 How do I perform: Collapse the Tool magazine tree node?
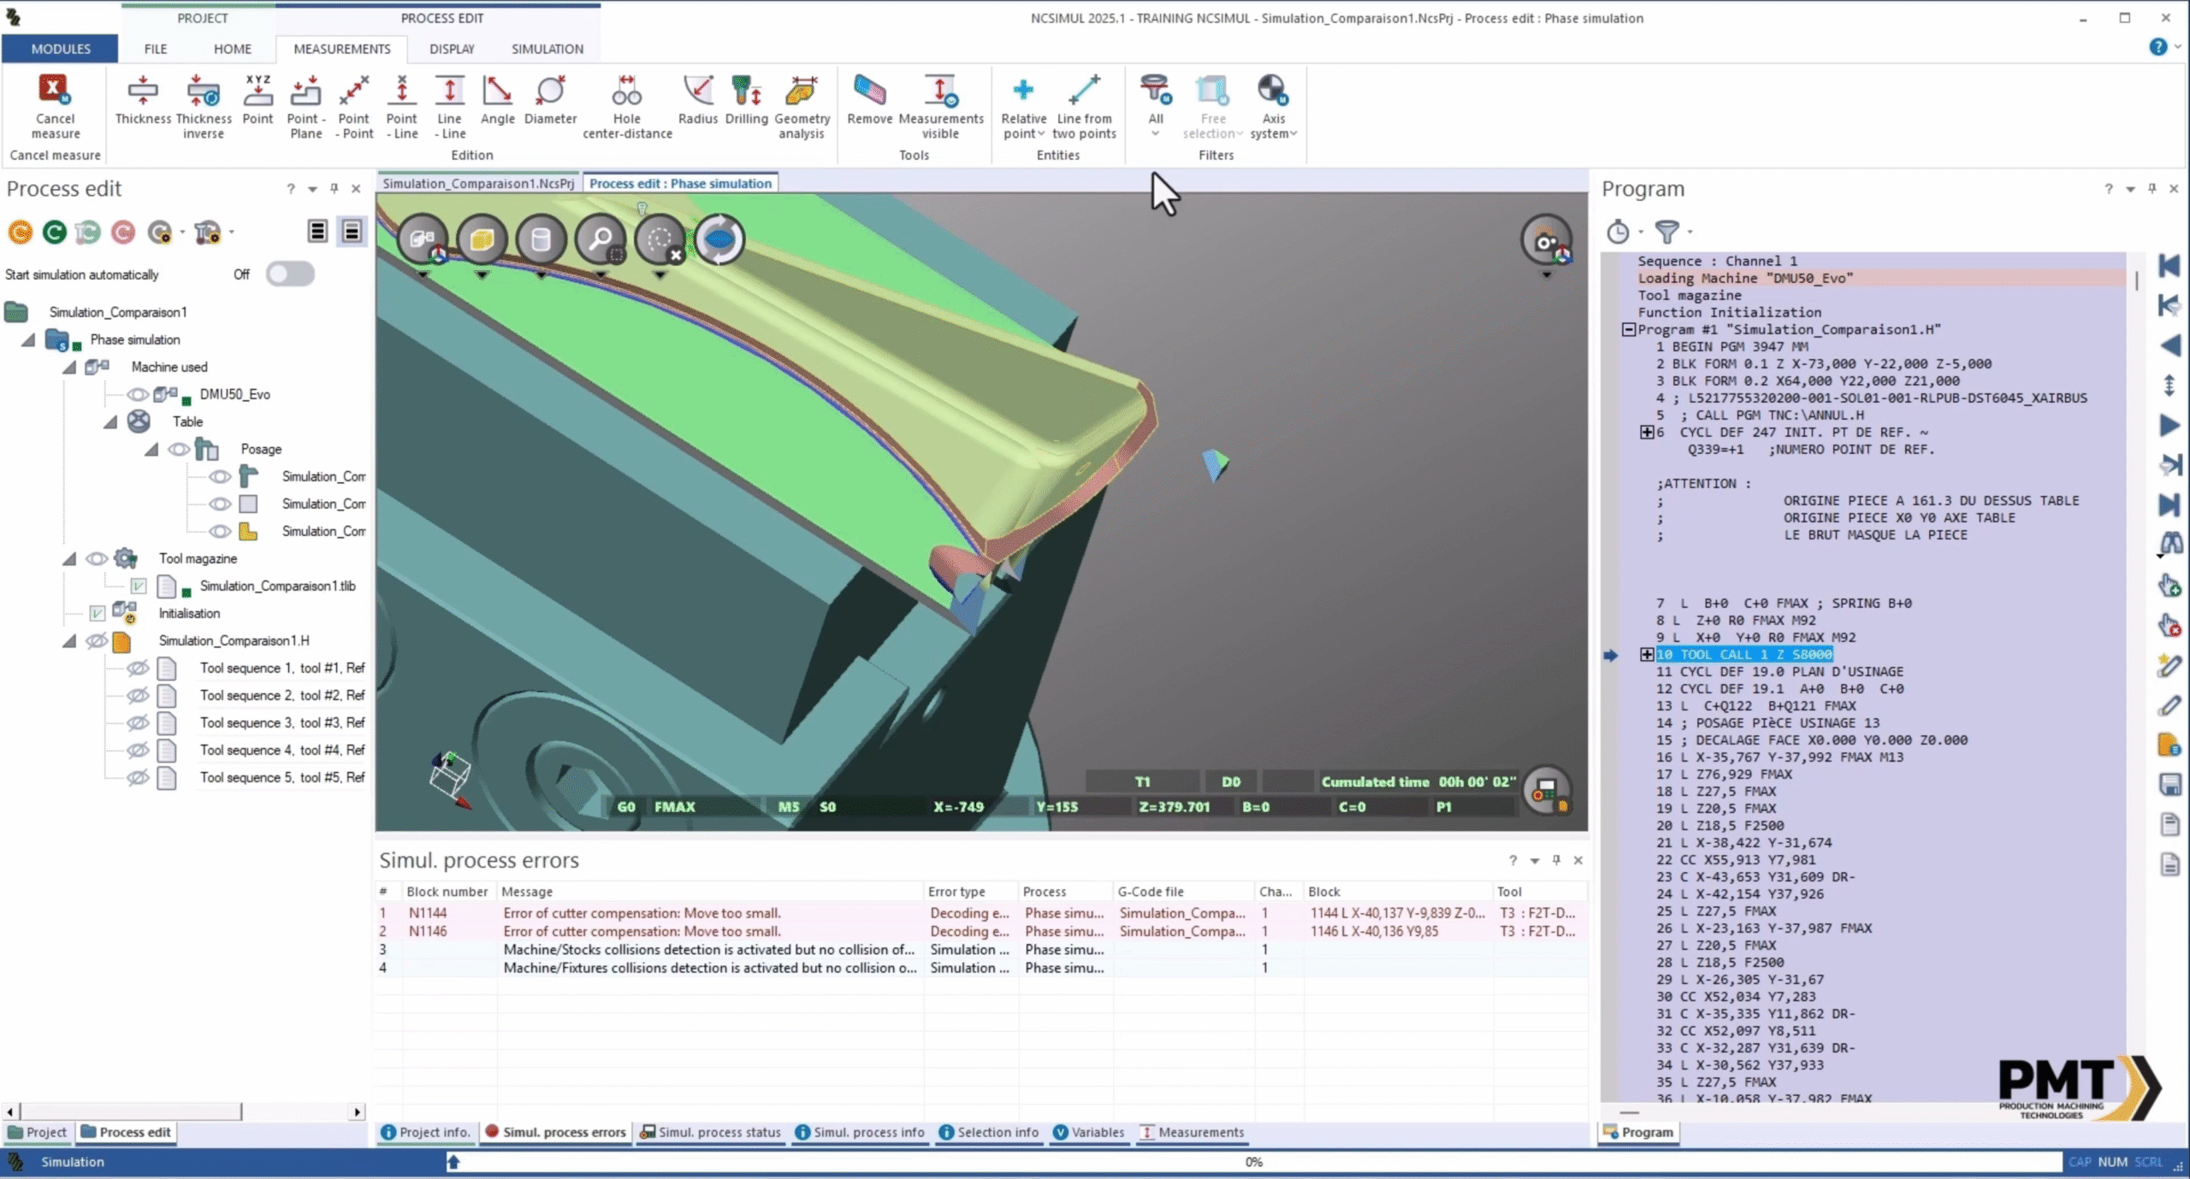[x=69, y=559]
